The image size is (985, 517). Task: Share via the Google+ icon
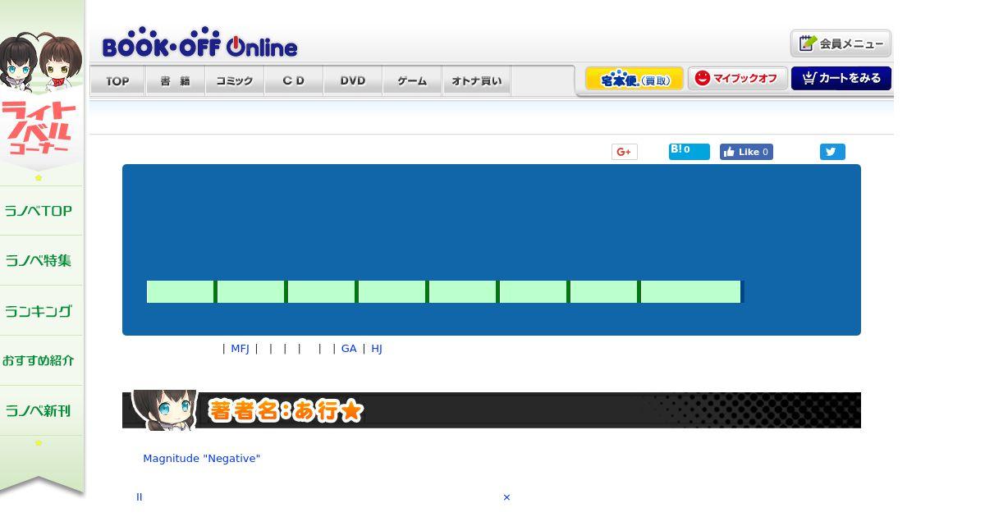(624, 152)
